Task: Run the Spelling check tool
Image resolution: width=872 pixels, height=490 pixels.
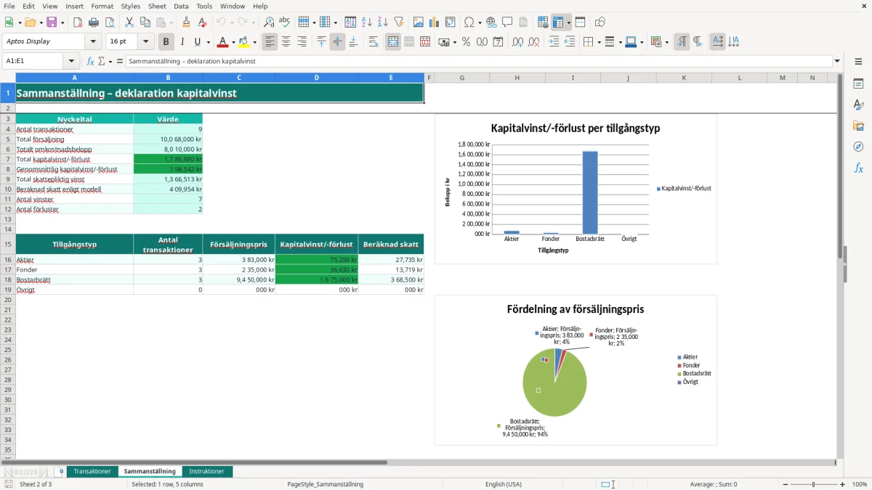Action: (x=285, y=23)
